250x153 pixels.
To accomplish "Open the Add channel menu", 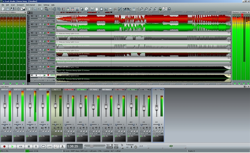I will coord(30,5).
